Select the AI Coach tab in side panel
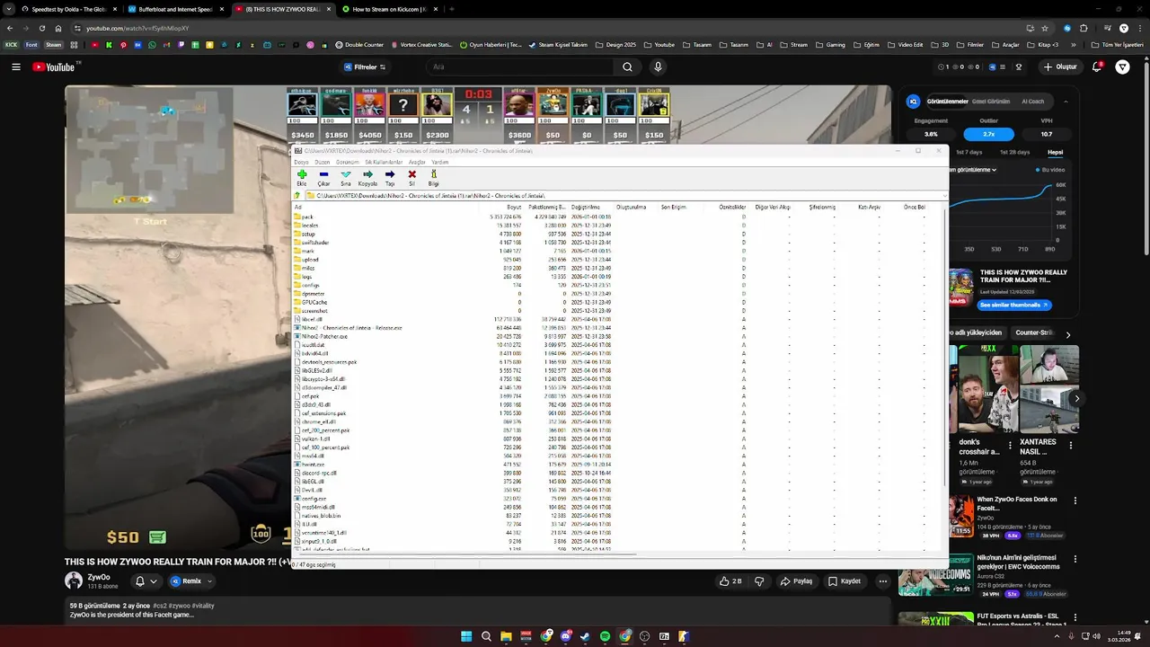 pyautogui.click(x=1032, y=102)
